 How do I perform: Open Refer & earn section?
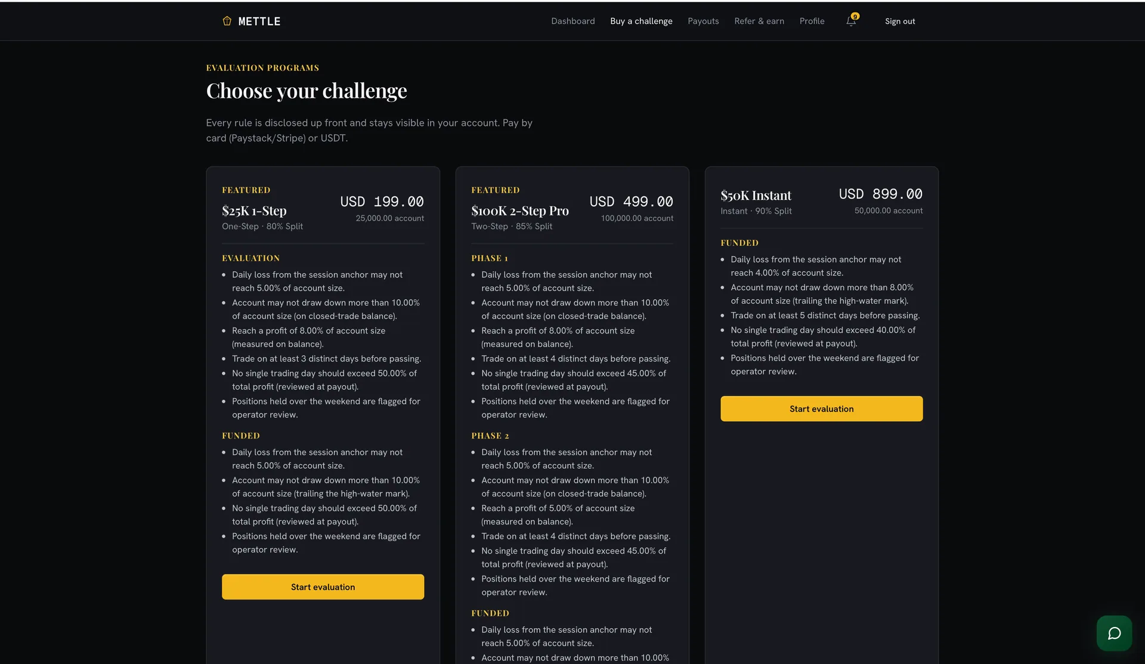point(759,21)
